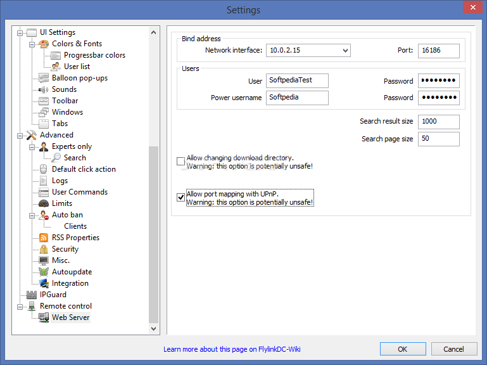Click the OK button

(403, 349)
